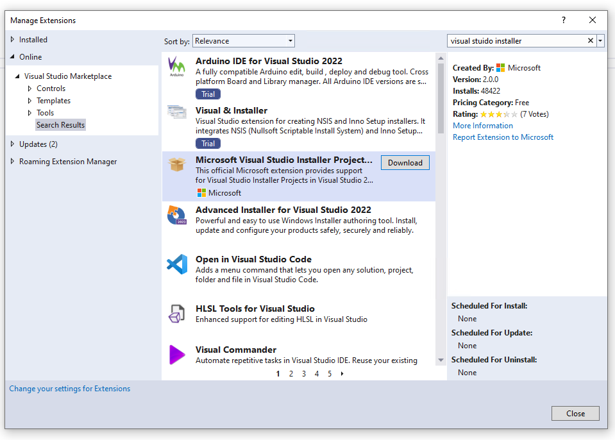Clear the search box with X icon
This screenshot has width=615, height=440.
(x=590, y=40)
